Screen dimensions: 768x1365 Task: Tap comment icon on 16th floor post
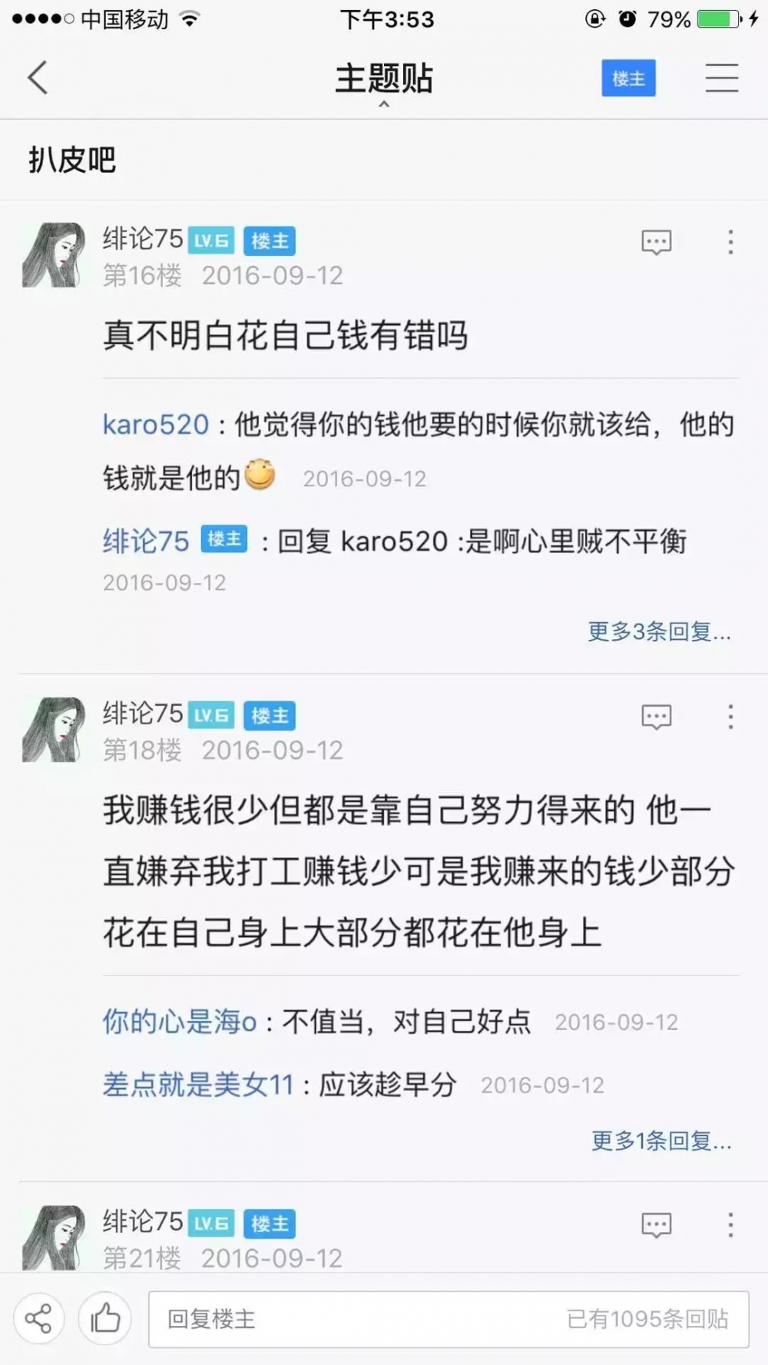656,242
